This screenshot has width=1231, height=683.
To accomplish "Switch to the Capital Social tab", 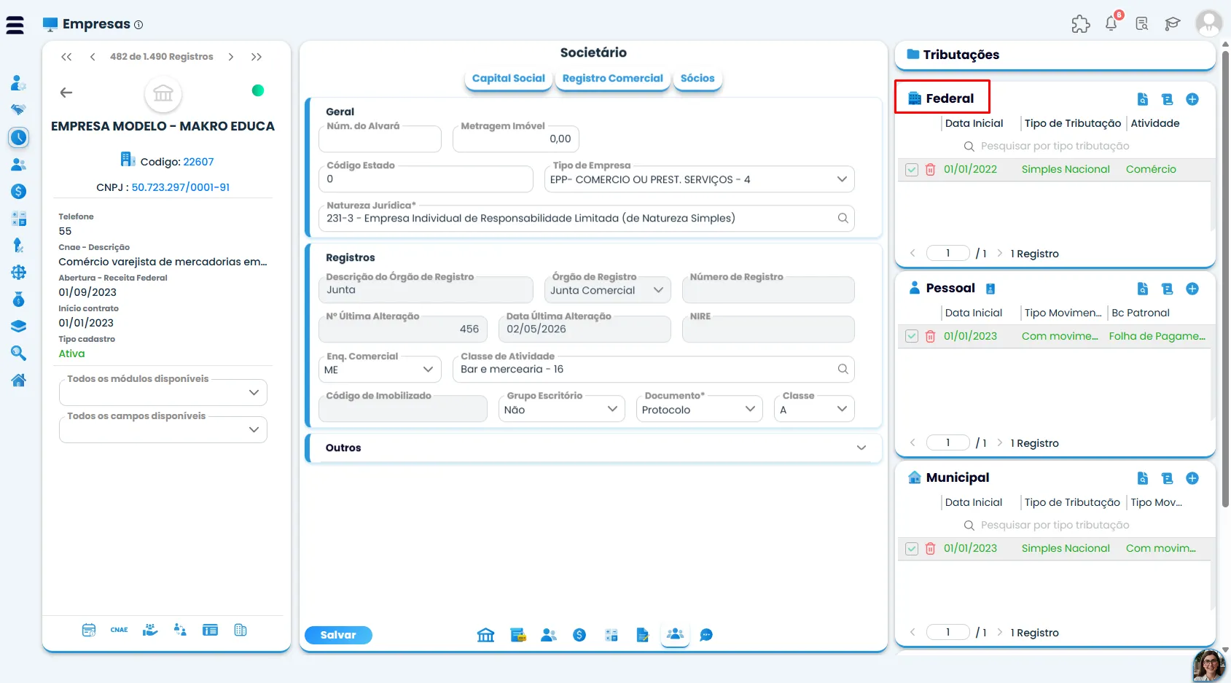I will [508, 78].
